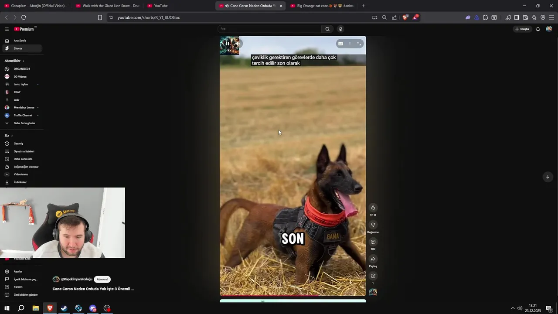The width and height of the screenshot is (558, 314).
Task: Open the @Köpekİmparatorluğu channel name
Action: 77,279
